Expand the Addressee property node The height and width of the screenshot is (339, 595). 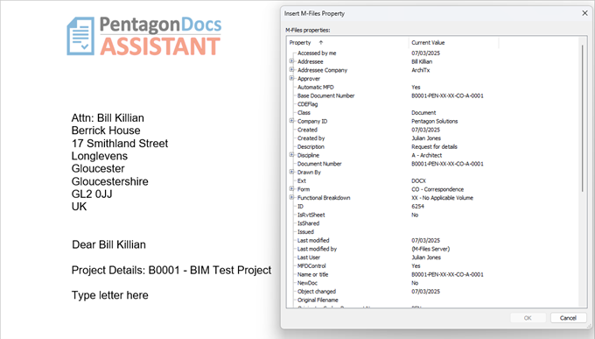(291, 61)
